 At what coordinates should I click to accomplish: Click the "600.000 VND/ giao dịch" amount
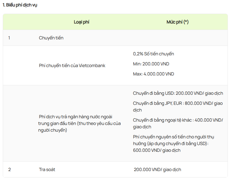coord(157,150)
